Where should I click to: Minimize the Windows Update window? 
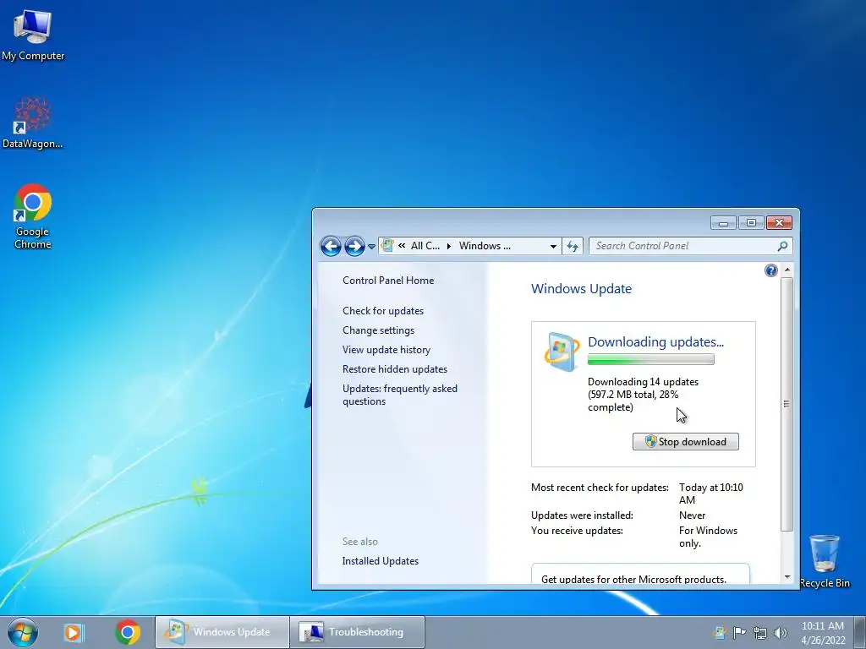click(x=724, y=223)
